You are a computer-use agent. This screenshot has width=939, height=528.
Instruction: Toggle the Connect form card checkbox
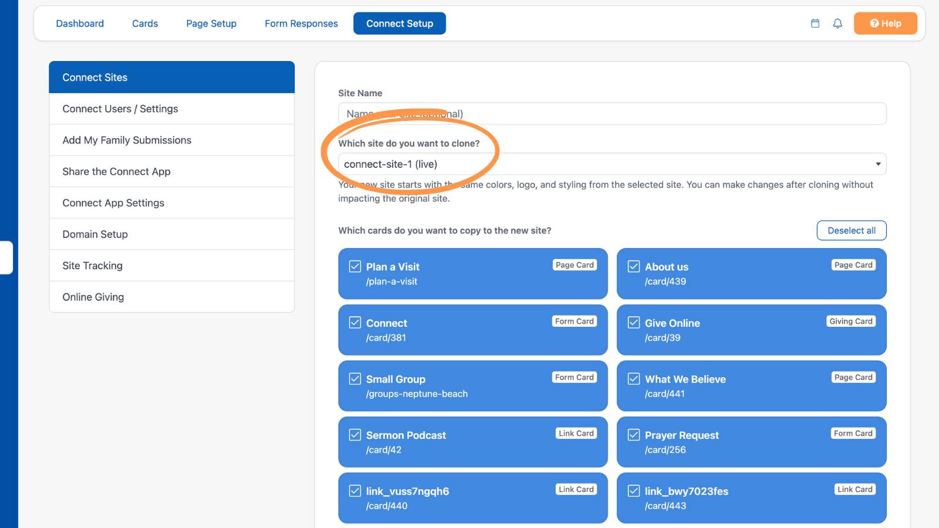tap(355, 323)
